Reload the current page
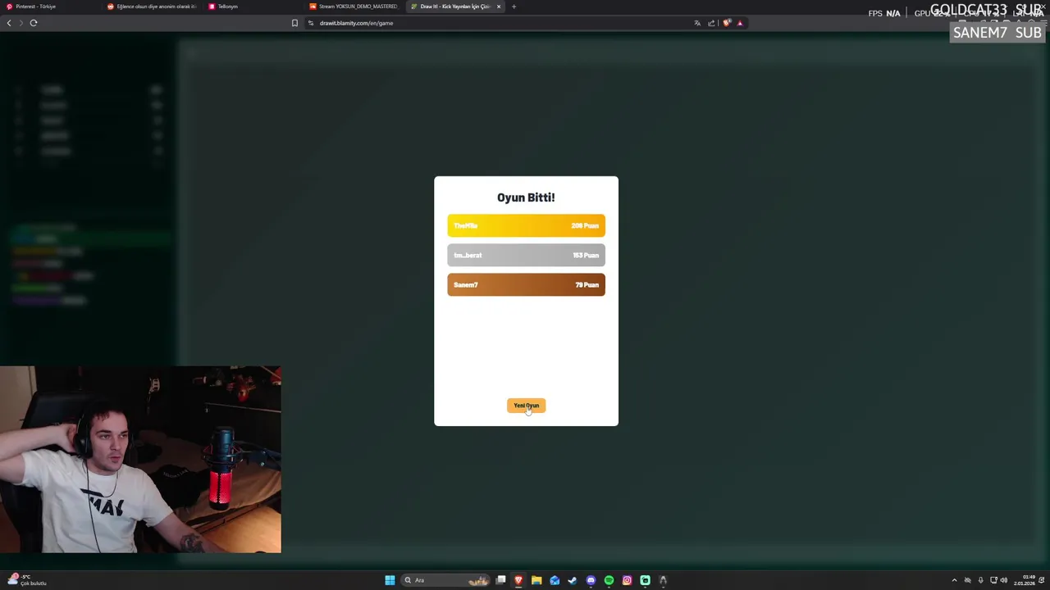The height and width of the screenshot is (590, 1050). point(34,23)
